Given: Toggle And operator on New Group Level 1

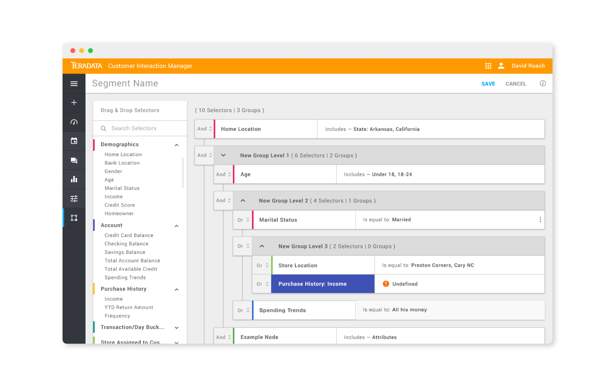Looking at the screenshot, I should click(x=204, y=155).
